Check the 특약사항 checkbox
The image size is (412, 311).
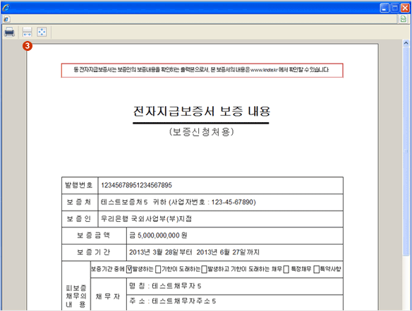[316, 269]
